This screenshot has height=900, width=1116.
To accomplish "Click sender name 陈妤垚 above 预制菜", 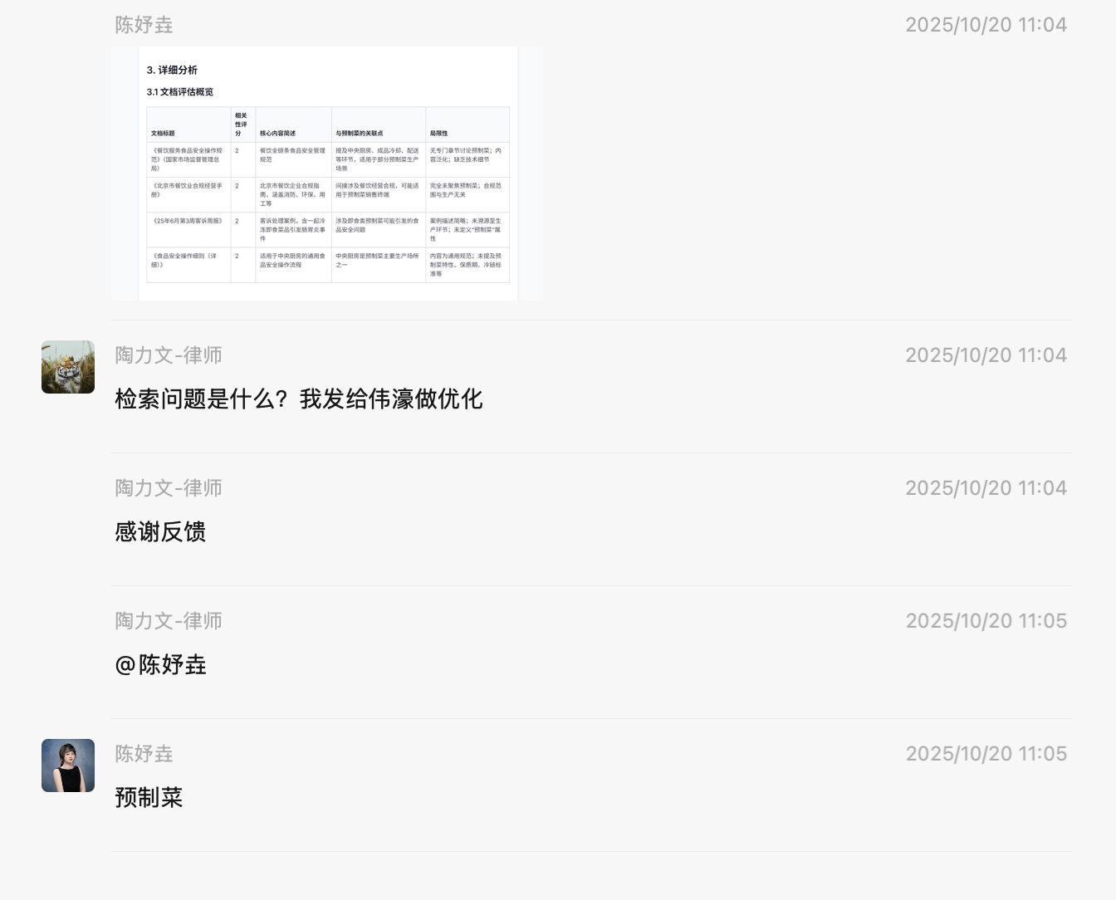I will pos(144,754).
